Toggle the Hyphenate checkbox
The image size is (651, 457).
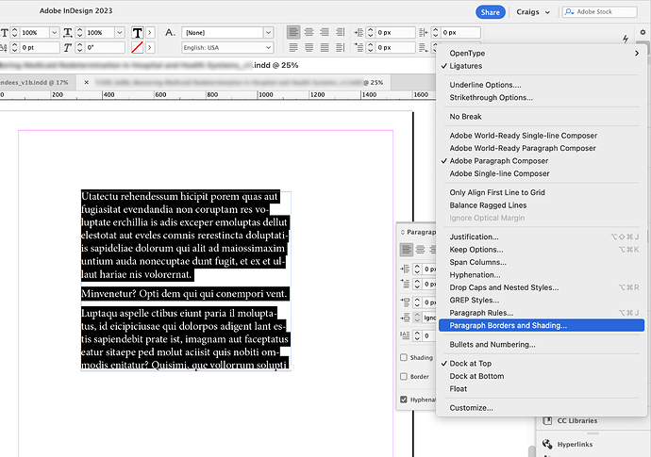click(404, 400)
